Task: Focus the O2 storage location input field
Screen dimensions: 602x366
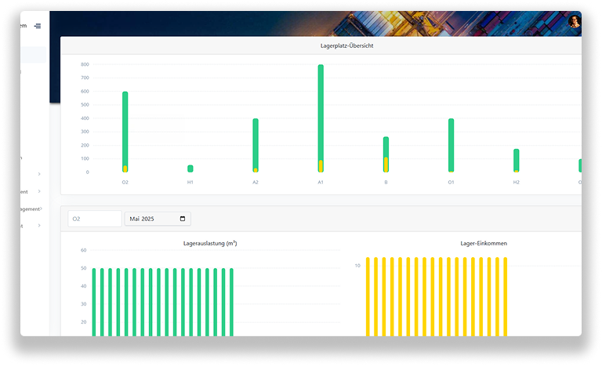Action: [x=94, y=219]
